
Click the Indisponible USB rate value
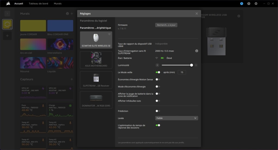coord(161,44)
